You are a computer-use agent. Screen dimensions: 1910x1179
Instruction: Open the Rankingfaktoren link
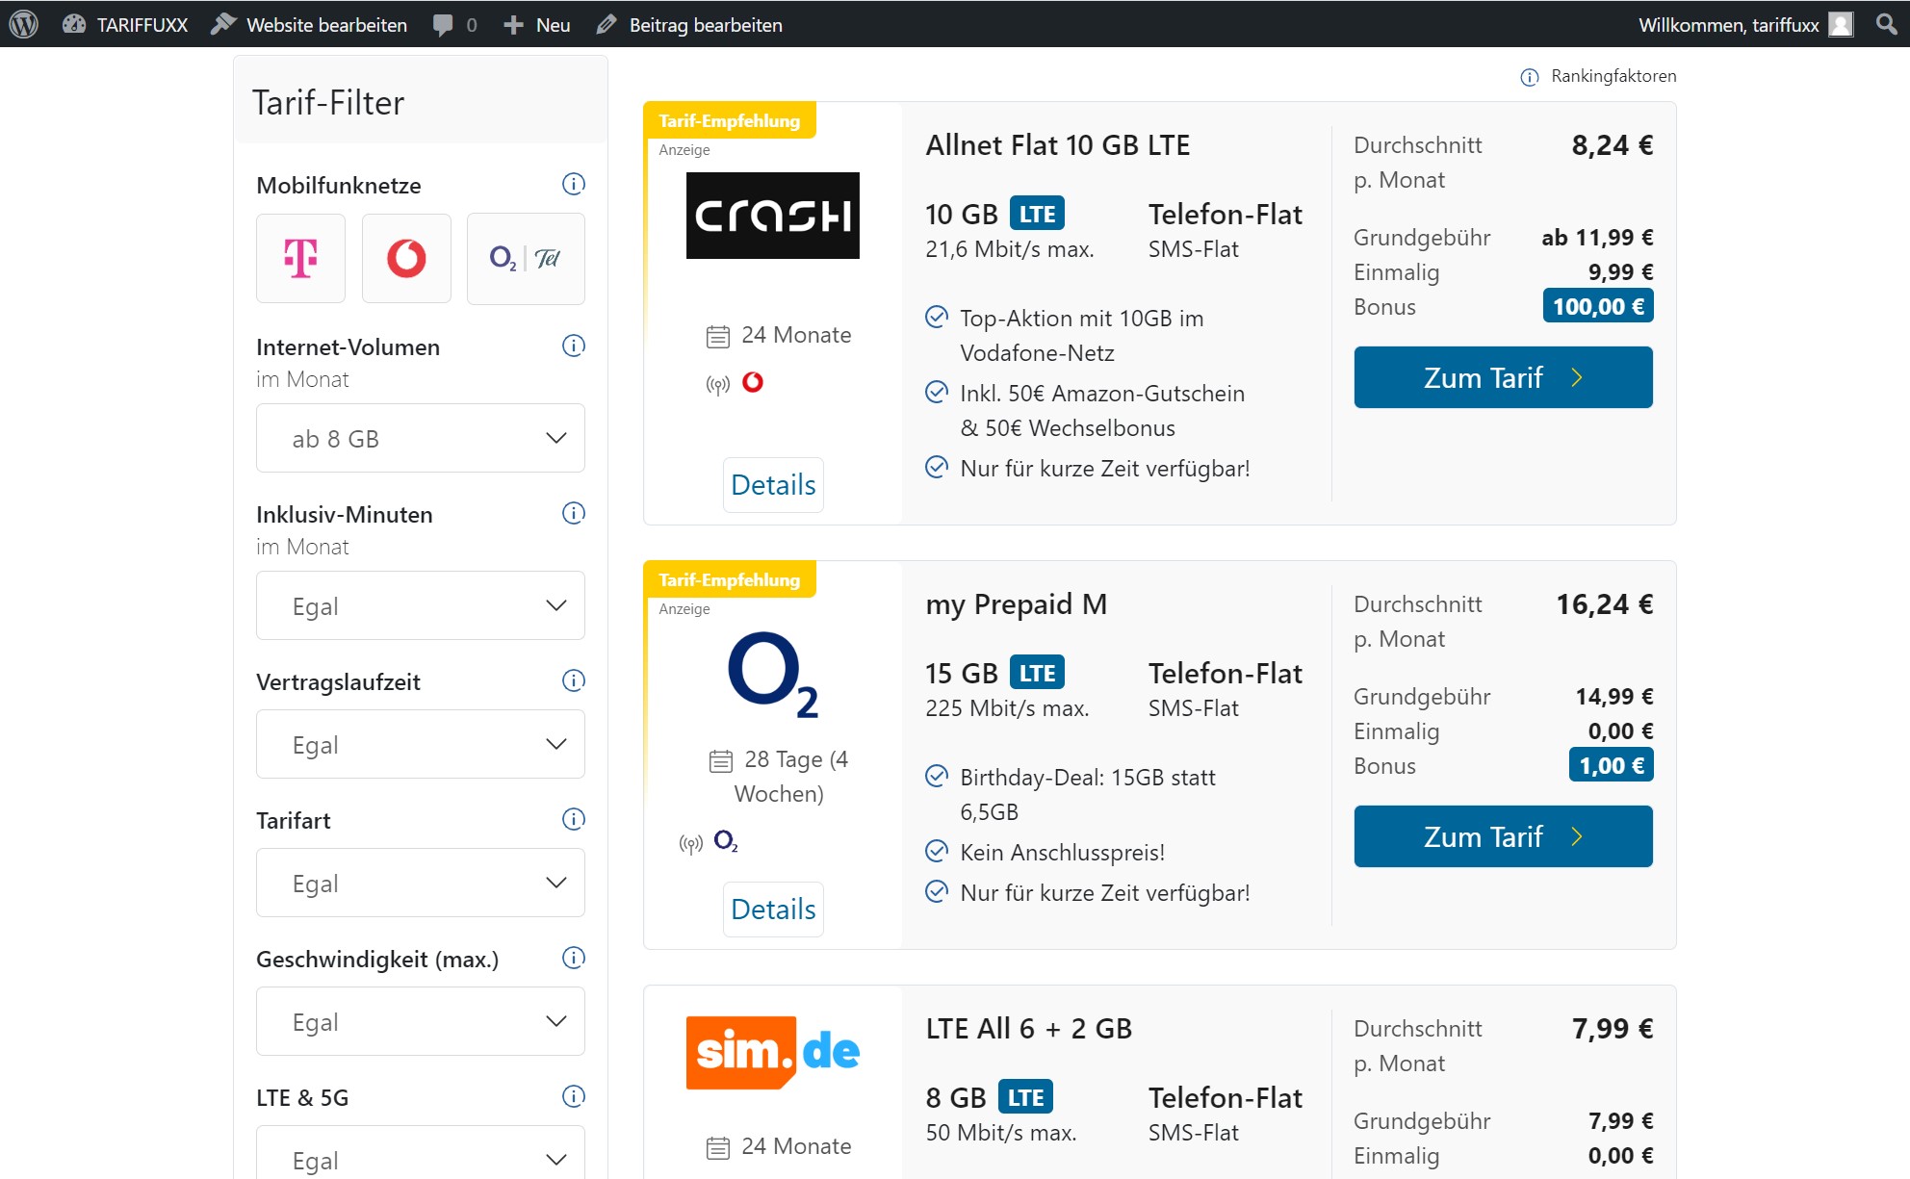click(1613, 76)
